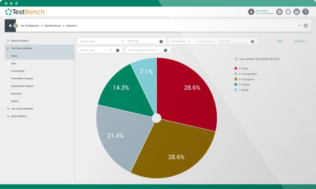316x189 pixels.
Task: Select Type in statistics sidebar
Action: [x=13, y=64]
